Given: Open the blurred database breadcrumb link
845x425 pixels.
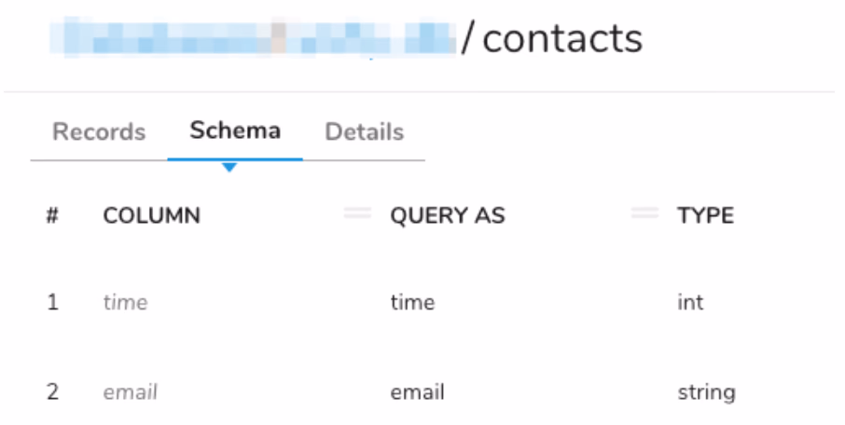Looking at the screenshot, I should (x=252, y=39).
